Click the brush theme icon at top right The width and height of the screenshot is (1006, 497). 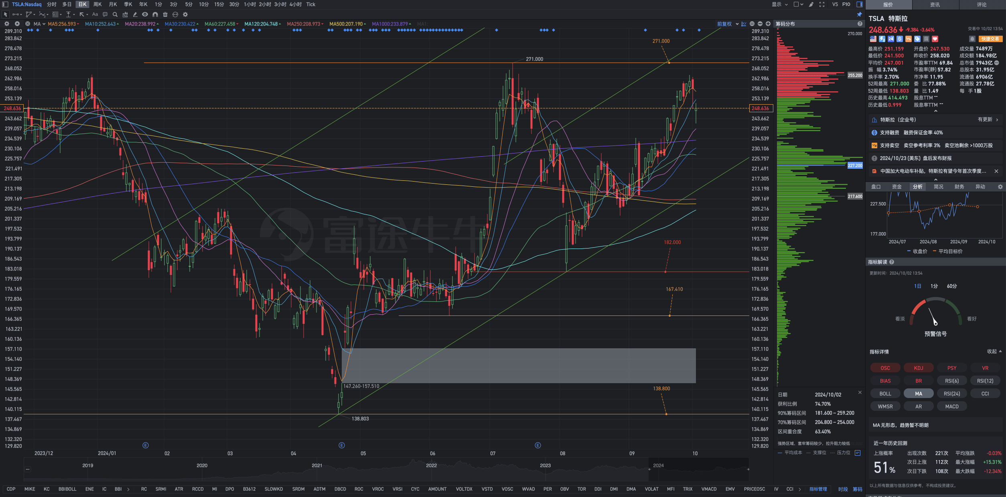point(811,4)
